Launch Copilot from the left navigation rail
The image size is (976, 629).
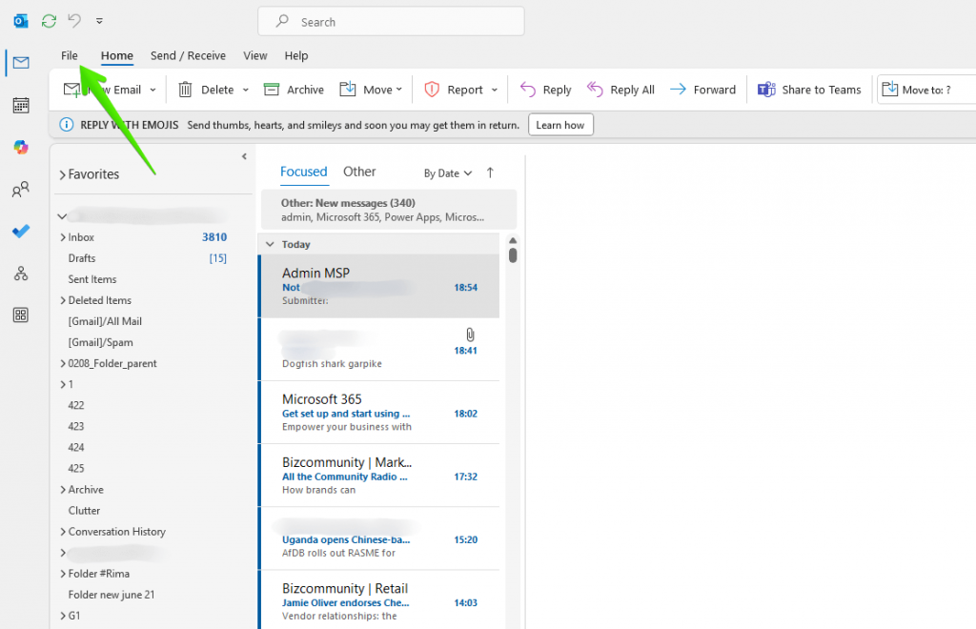pos(21,147)
